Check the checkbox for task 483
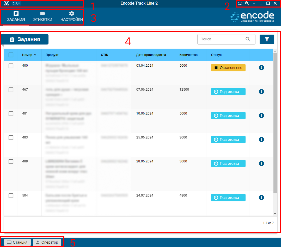 (11, 138)
